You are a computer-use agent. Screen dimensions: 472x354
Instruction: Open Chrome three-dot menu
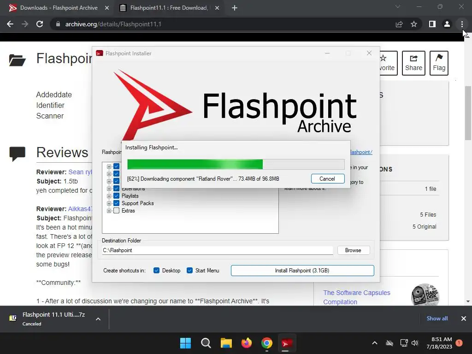tap(462, 24)
